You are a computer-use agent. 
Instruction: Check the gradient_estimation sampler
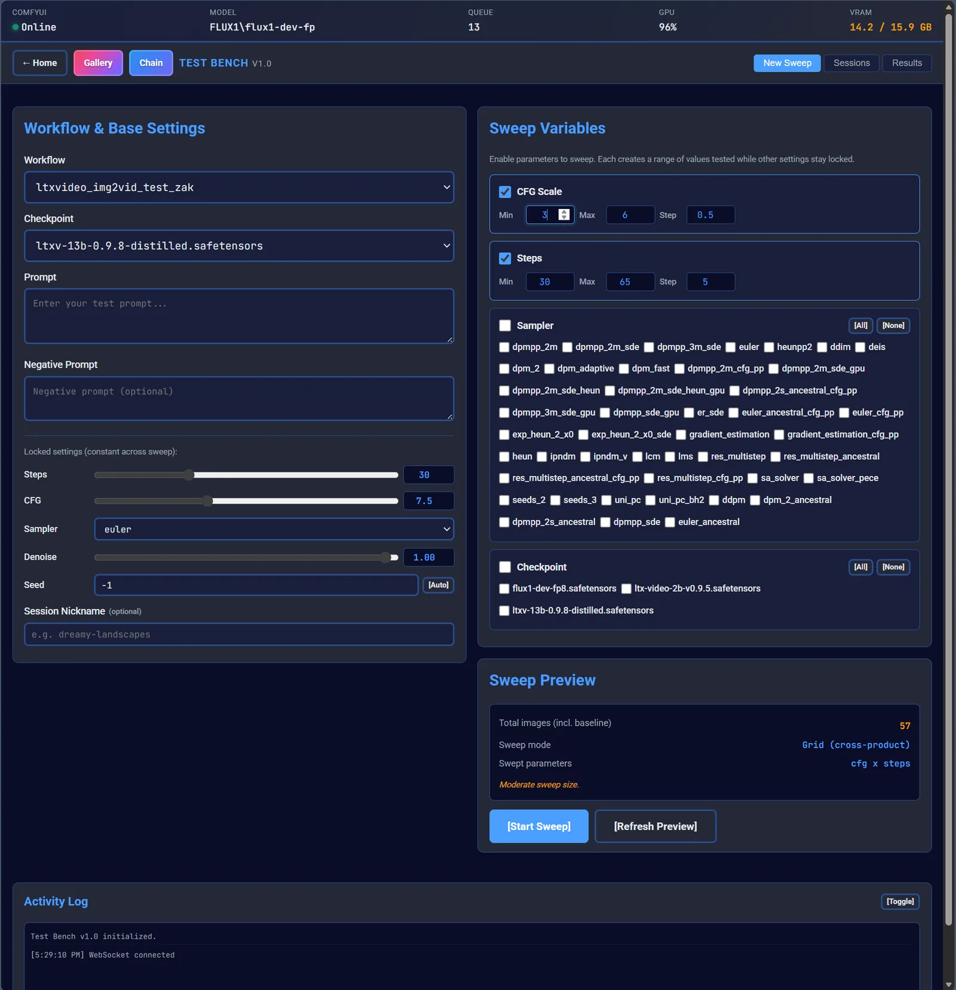681,435
